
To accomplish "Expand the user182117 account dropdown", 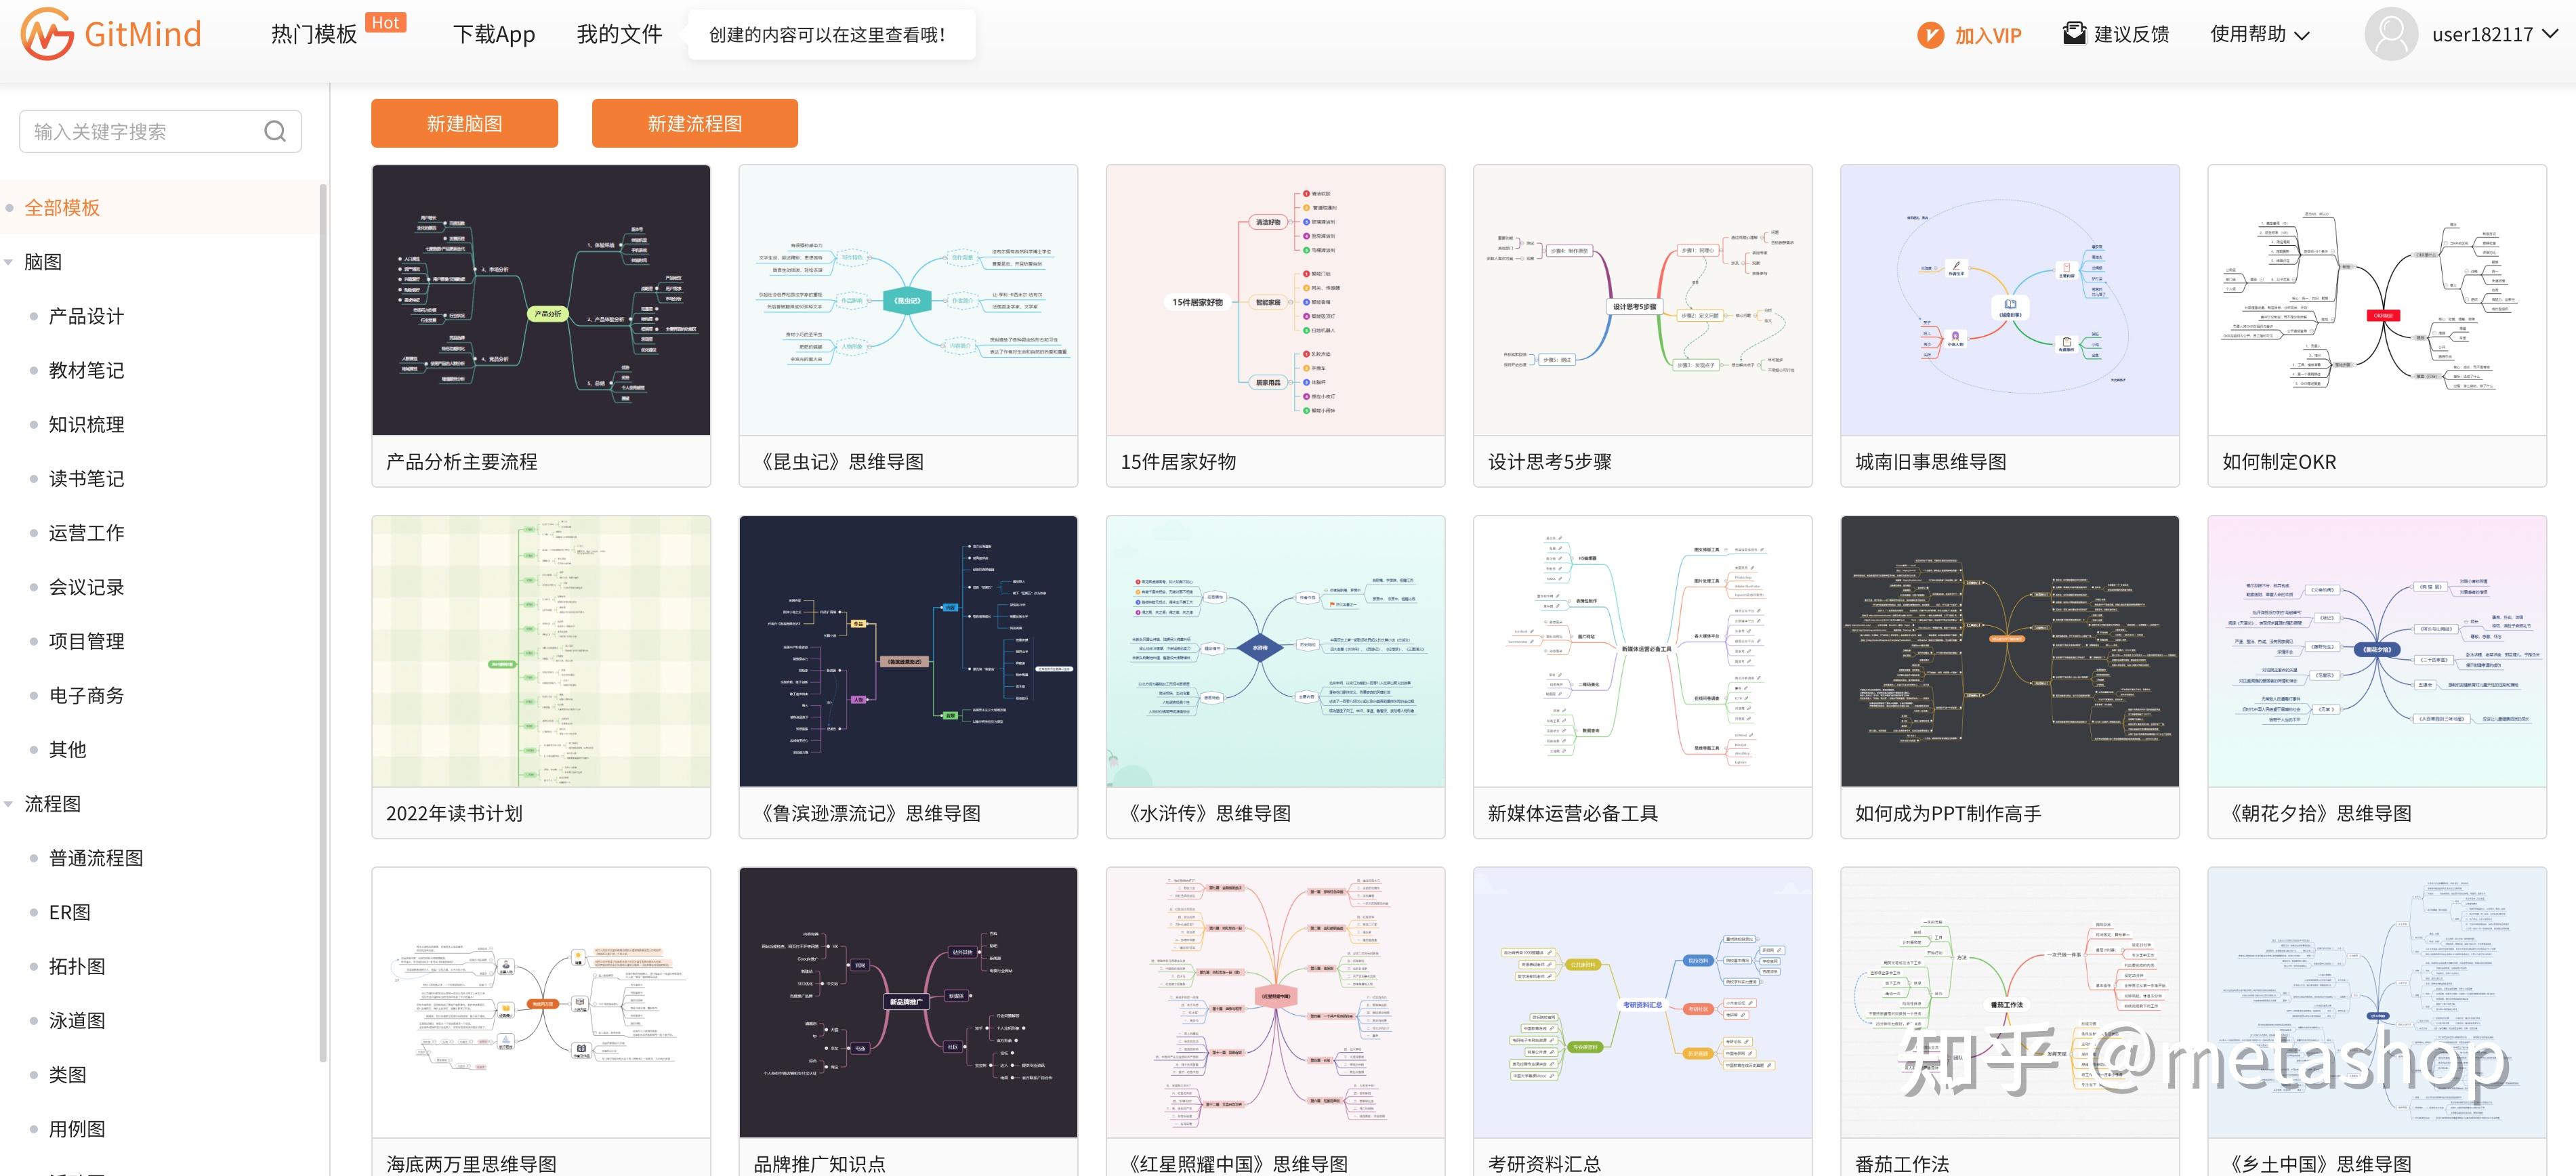I will coord(2549,34).
